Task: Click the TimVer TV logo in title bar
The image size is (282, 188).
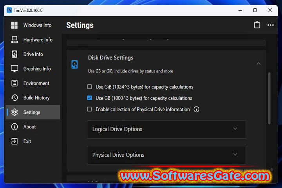Action: click(9, 10)
